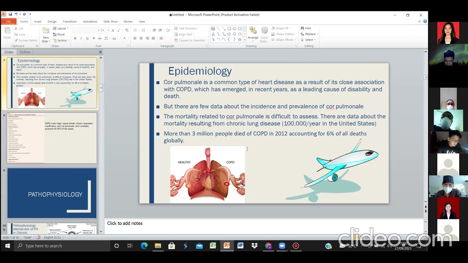The image size is (468, 263).
Task: Open the File tab
Action: (8, 22)
